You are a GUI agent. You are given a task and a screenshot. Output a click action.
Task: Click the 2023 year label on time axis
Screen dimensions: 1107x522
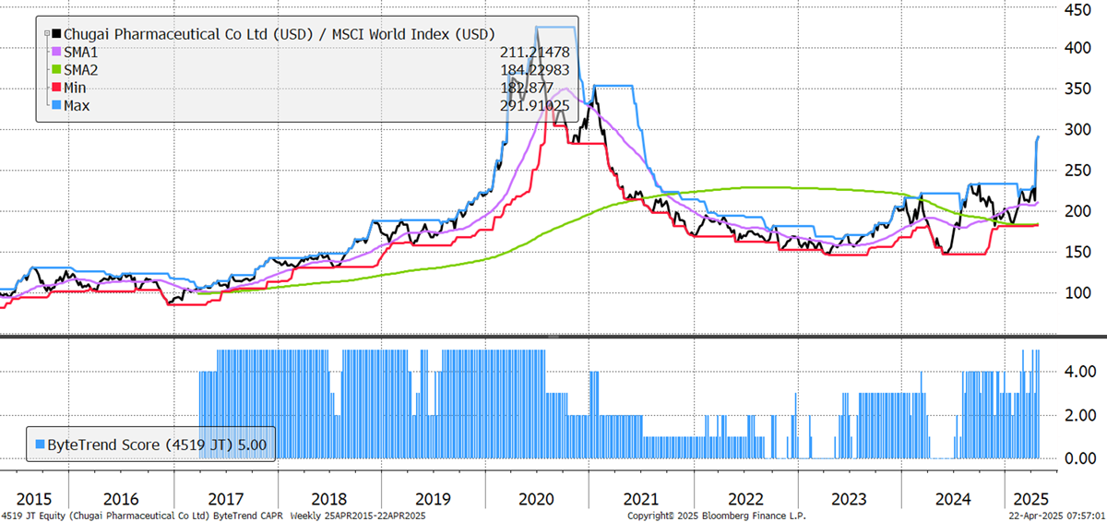click(x=850, y=498)
